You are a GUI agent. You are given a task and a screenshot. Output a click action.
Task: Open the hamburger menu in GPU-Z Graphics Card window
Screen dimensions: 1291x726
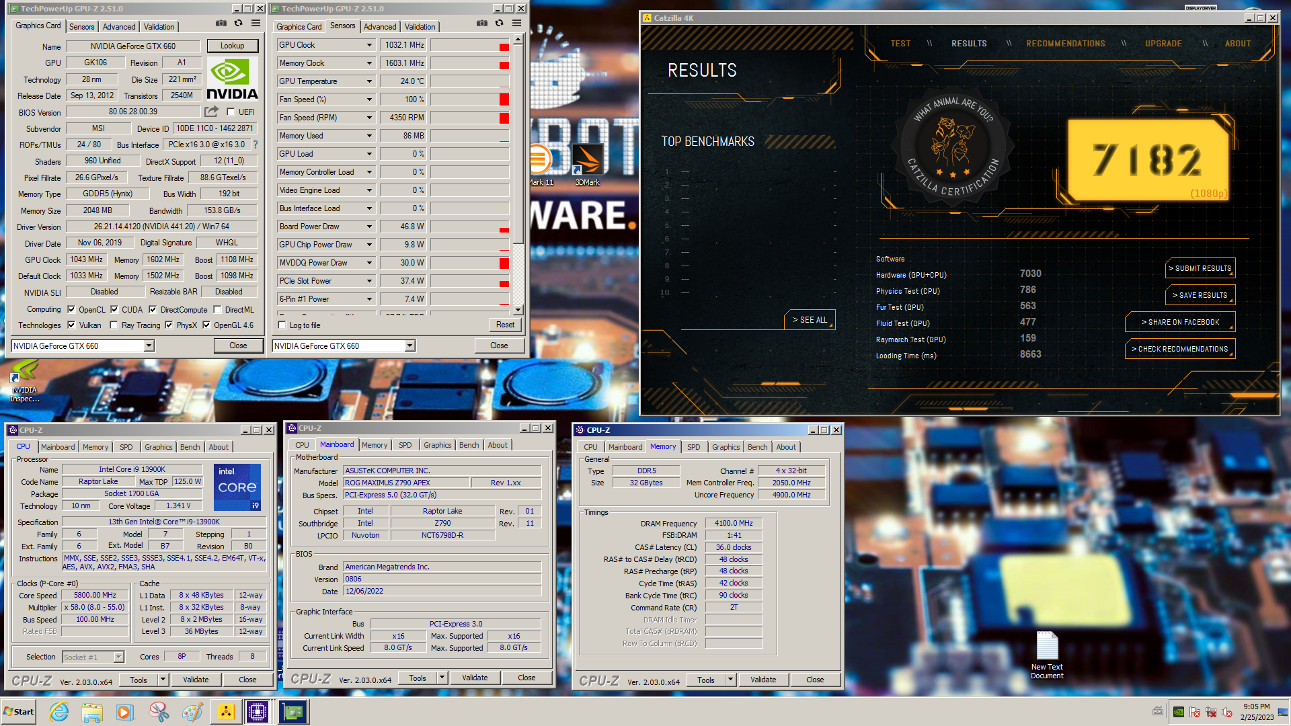pos(256,24)
